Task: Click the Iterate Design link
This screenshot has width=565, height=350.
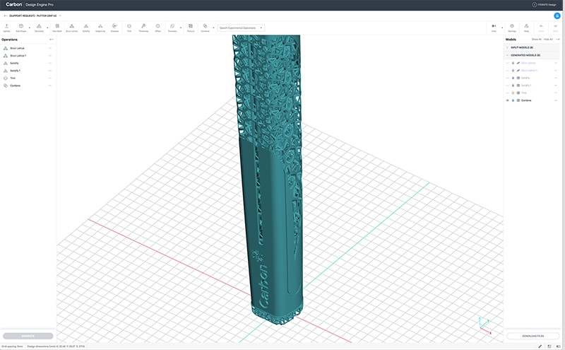Action: 545,5
